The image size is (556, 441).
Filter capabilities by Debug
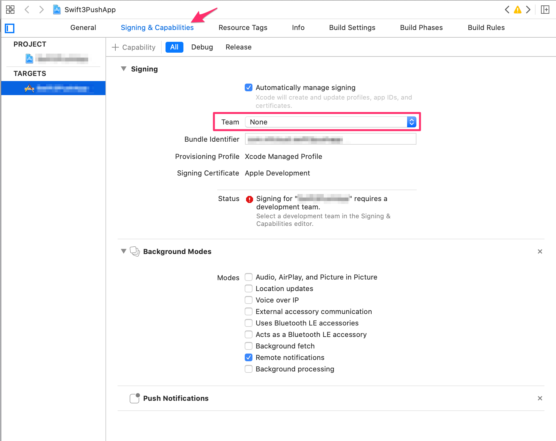point(202,47)
